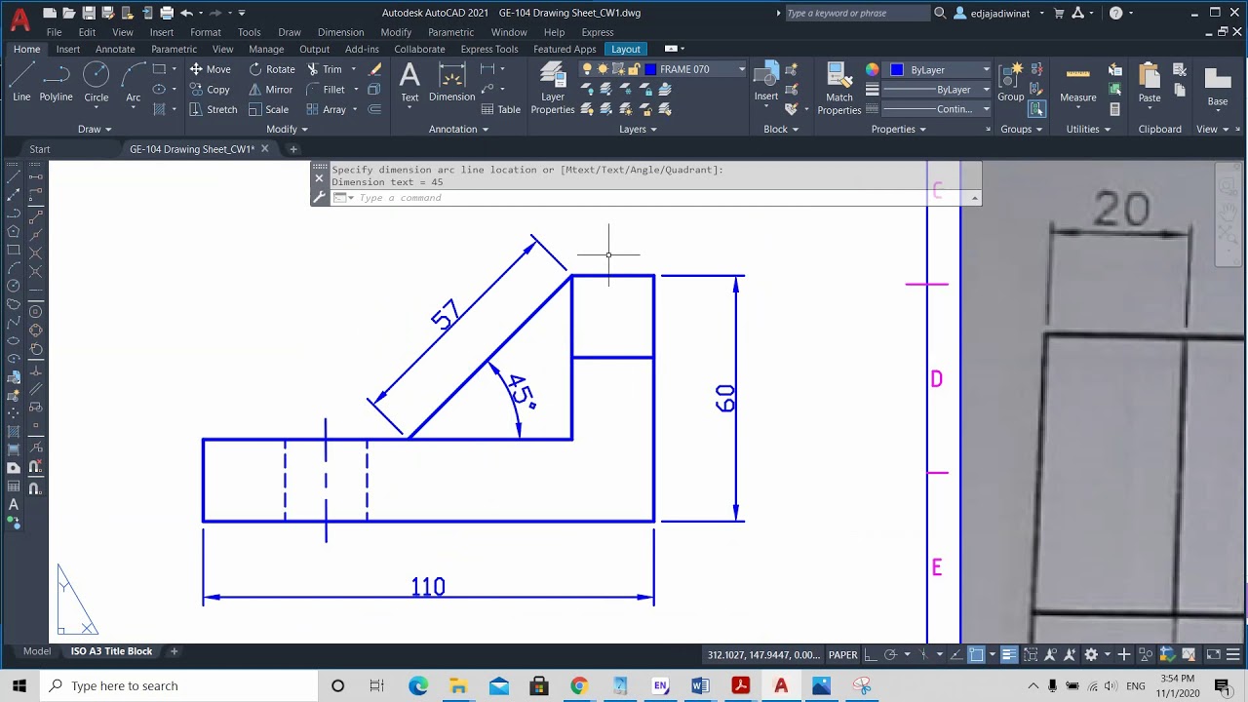Toggle the layer lightbulb on/off icon
This screenshot has height=702, width=1248.
click(587, 69)
